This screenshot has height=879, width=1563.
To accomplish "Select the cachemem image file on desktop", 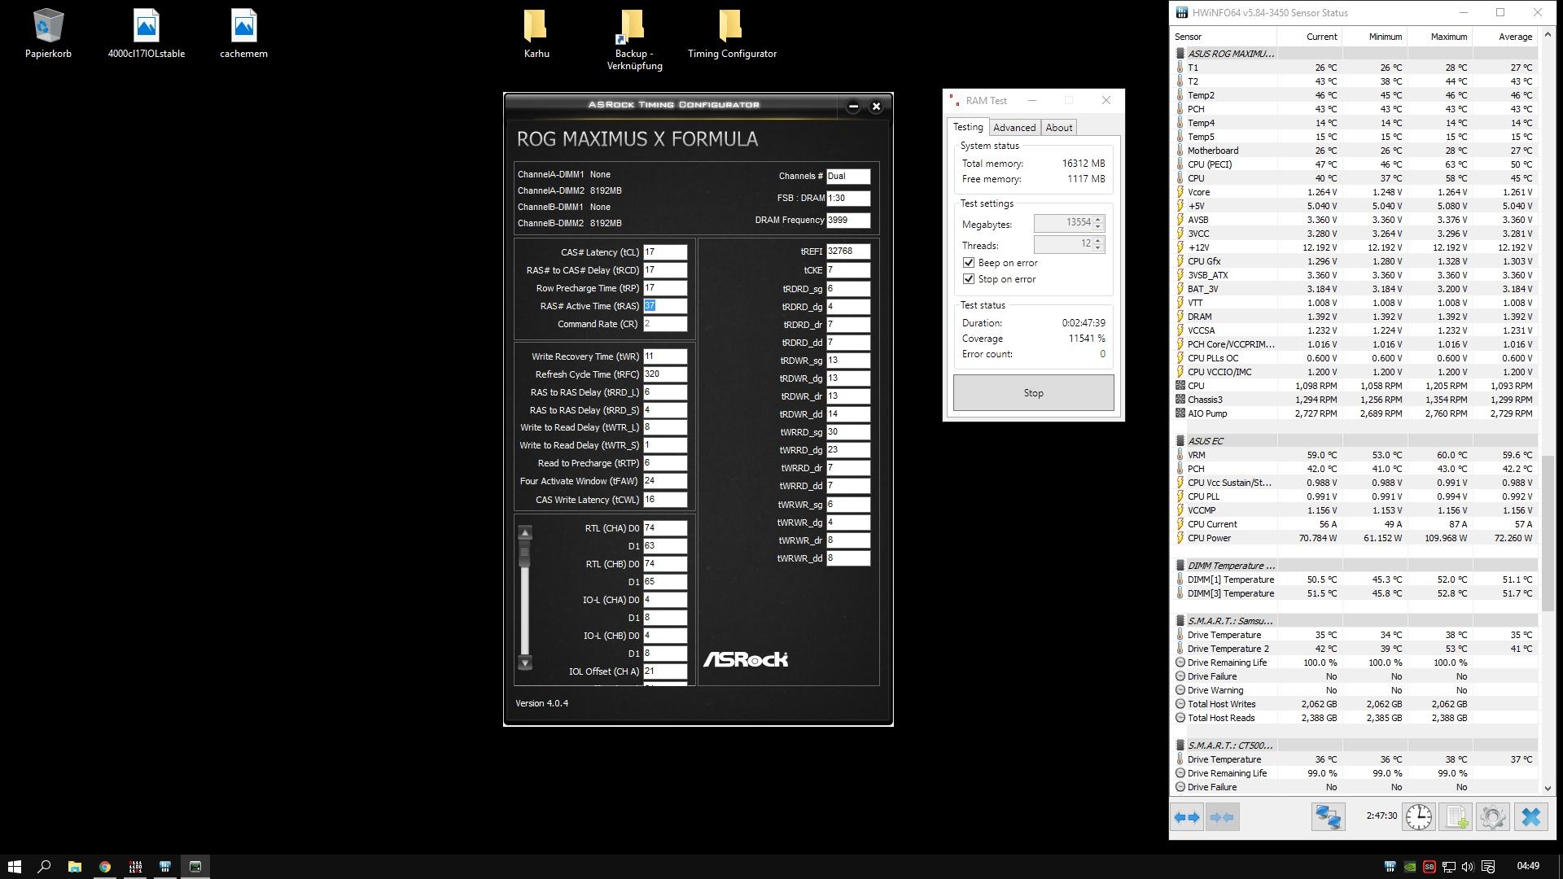I will pyautogui.click(x=243, y=34).
